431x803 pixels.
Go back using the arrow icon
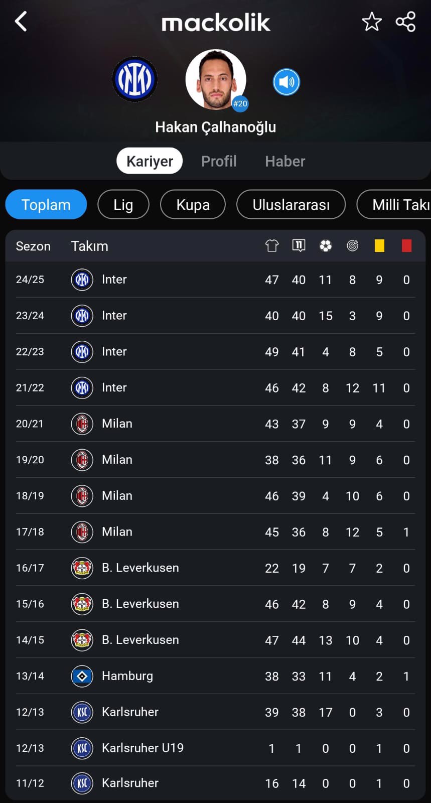point(21,22)
